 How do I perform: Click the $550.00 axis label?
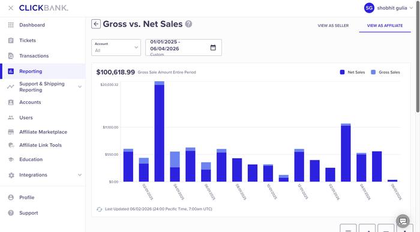(112, 154)
